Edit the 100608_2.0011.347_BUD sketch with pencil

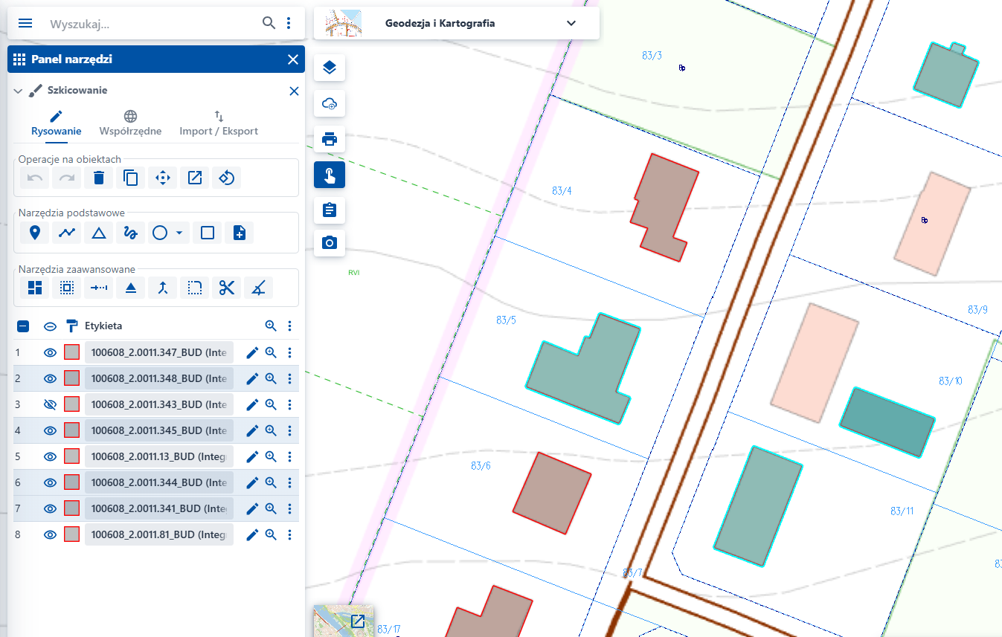point(252,353)
